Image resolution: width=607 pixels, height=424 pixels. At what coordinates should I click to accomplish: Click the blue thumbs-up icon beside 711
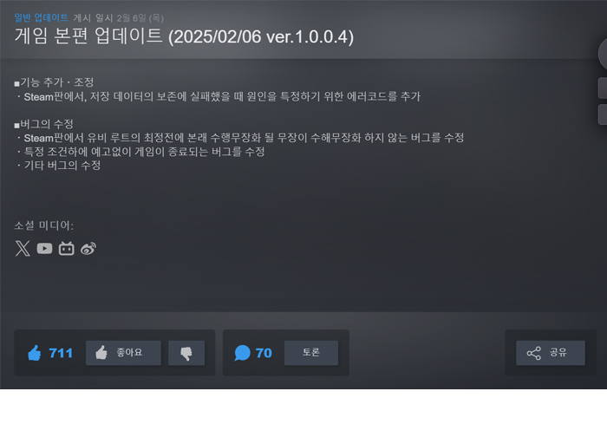[x=35, y=353]
